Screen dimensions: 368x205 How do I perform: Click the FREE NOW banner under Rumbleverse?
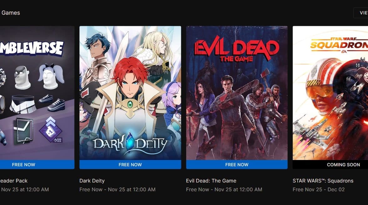pyautogui.click(x=37, y=164)
